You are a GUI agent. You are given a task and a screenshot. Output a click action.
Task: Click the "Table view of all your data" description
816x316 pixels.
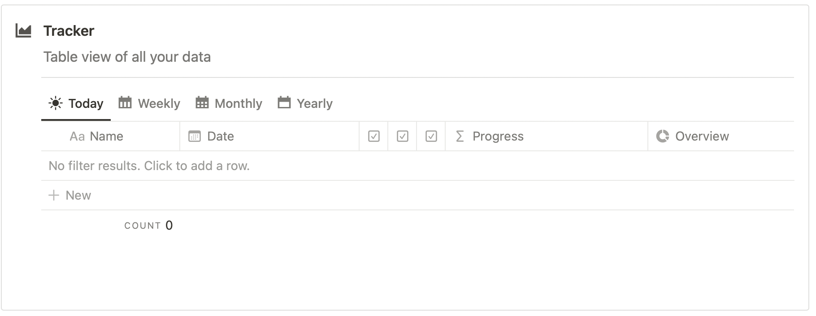click(127, 57)
